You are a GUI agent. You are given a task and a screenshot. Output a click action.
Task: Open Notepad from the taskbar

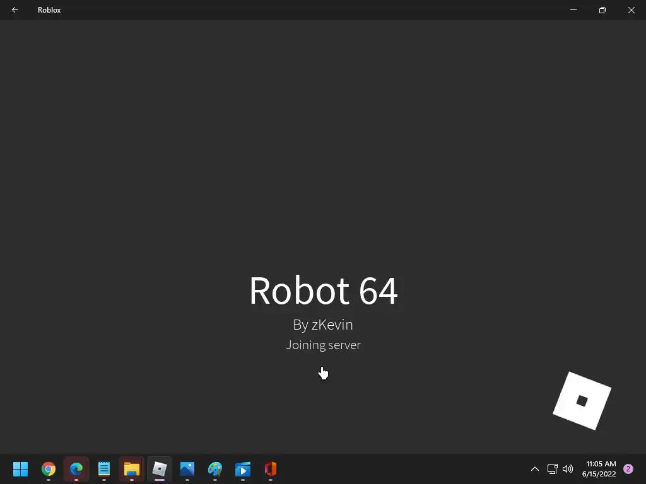[x=104, y=469]
